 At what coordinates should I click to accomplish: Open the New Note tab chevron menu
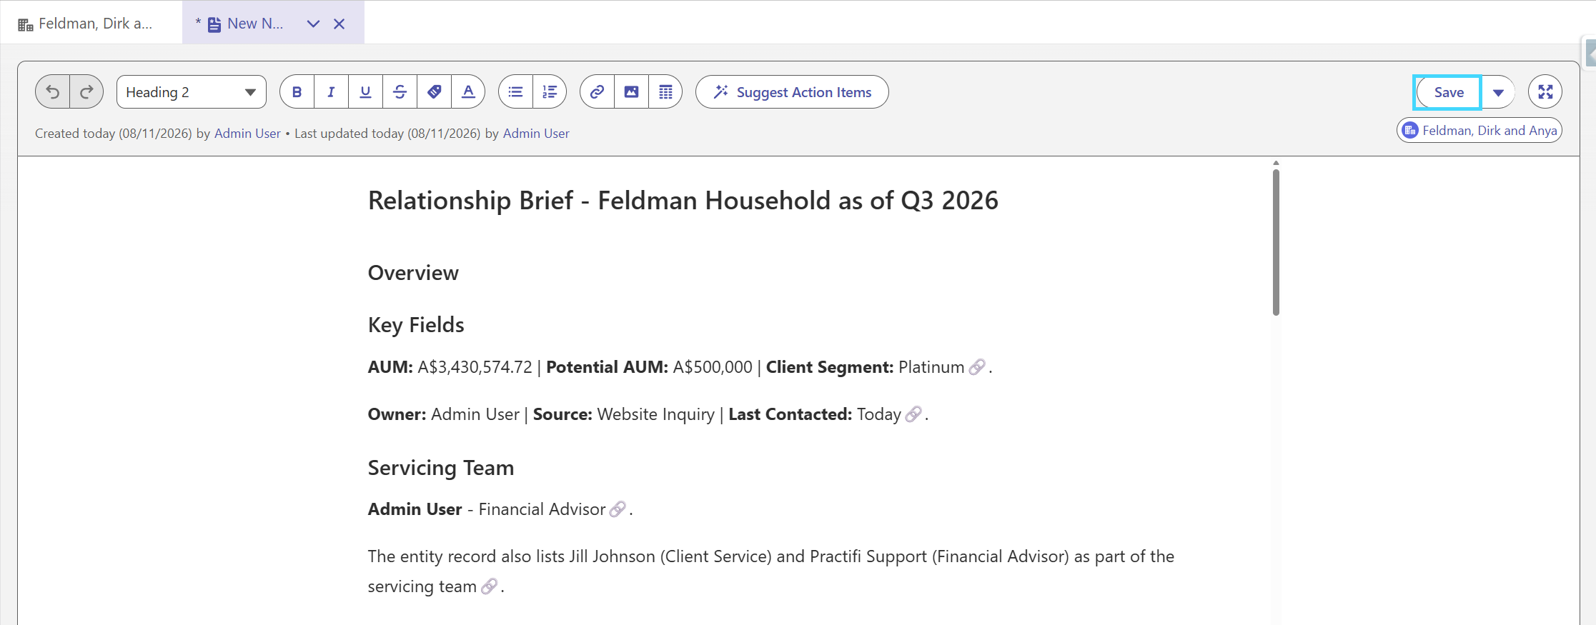point(313,24)
